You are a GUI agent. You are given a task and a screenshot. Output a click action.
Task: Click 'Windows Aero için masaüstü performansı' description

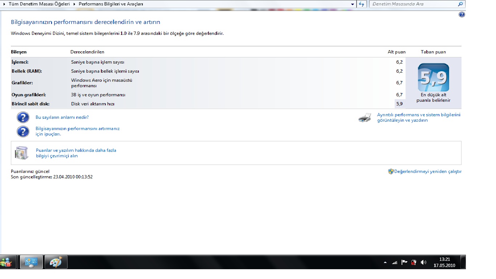tap(102, 83)
